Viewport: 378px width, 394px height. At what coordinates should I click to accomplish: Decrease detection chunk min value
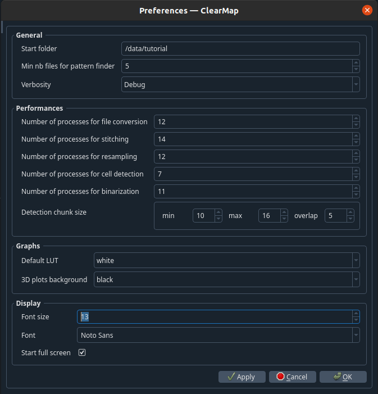coord(218,219)
